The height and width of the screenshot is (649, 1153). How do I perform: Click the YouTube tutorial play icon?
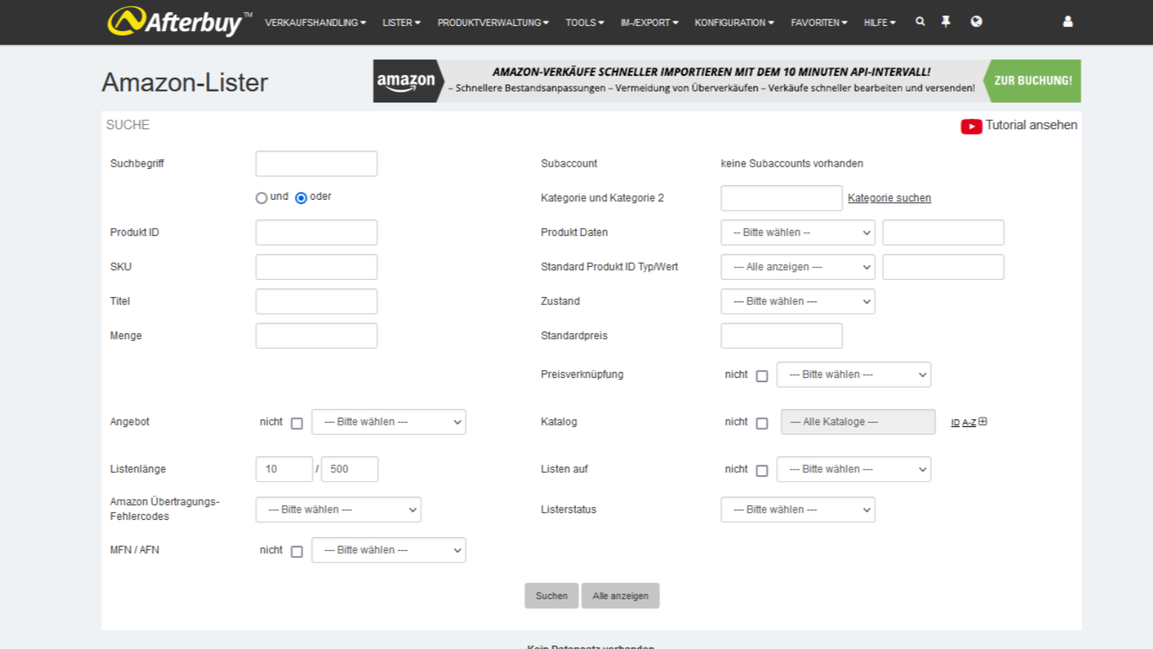click(971, 126)
